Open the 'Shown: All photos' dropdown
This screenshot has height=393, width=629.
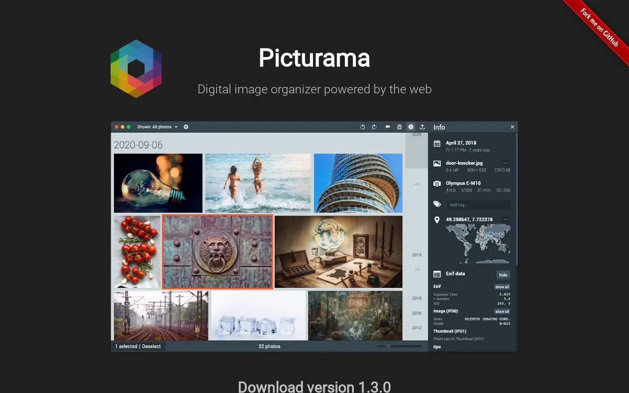(157, 127)
